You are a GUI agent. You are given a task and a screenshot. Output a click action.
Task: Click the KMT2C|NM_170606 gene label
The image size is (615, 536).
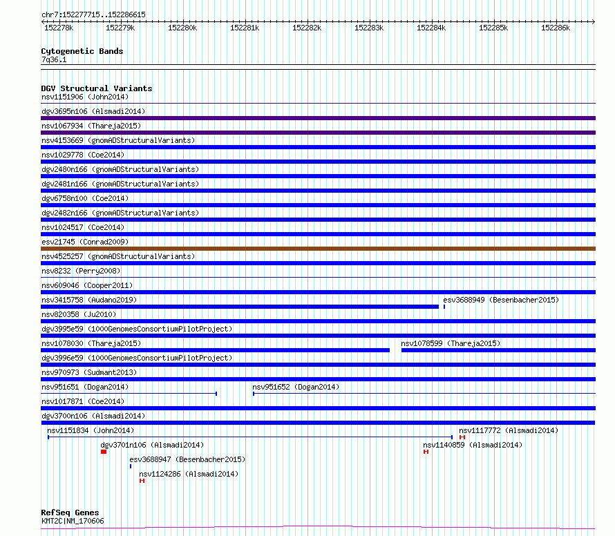73,521
